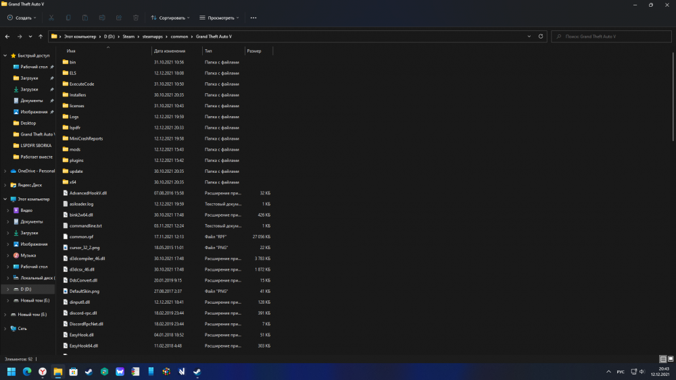Sort by the Размер column header
Screen dimensions: 676x380
click(x=254, y=51)
